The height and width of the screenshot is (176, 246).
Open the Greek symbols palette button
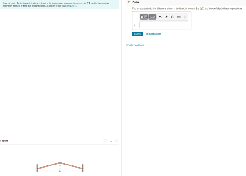pyautogui.click(x=152, y=17)
